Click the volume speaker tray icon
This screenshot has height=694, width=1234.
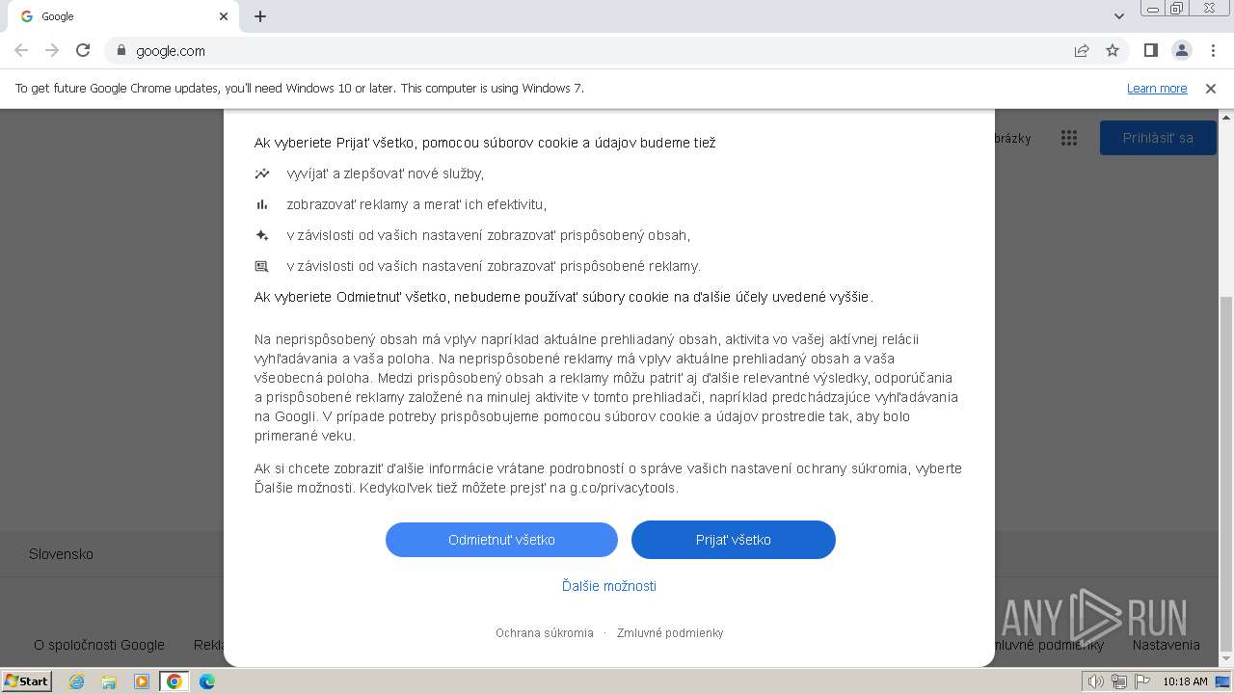[x=1096, y=681]
